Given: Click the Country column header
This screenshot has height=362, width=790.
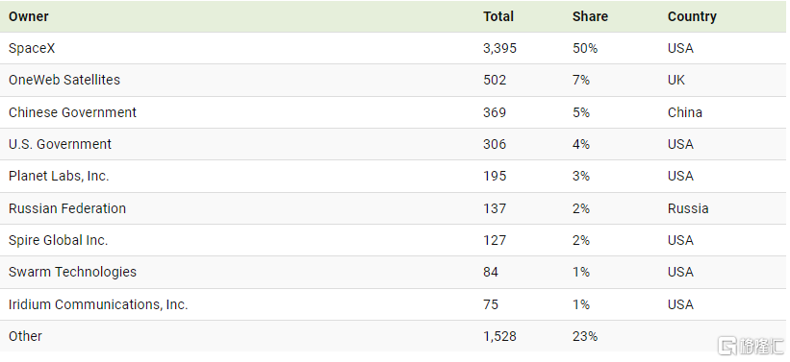Looking at the screenshot, I should (x=692, y=16).
